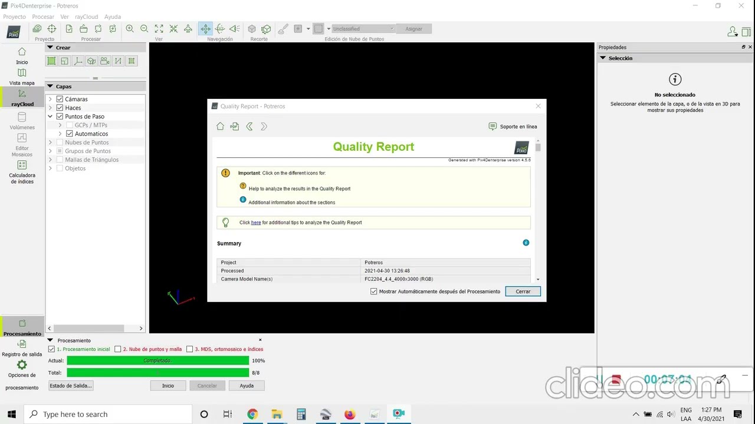Open the Editor Mosaicos view
The width and height of the screenshot is (755, 424).
click(22, 145)
